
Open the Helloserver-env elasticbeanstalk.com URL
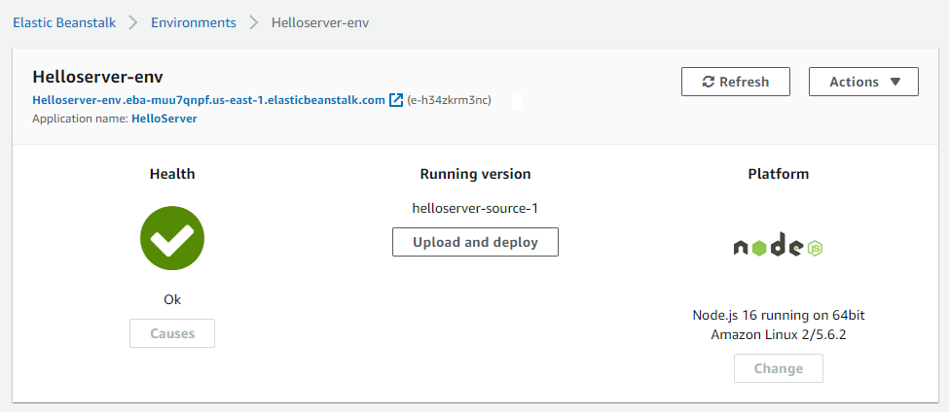(x=208, y=100)
